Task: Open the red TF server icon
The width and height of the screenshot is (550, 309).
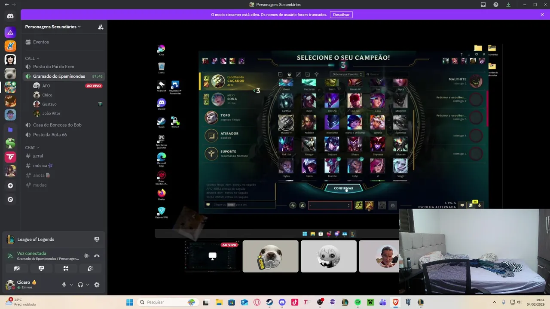Action: pos(10,157)
